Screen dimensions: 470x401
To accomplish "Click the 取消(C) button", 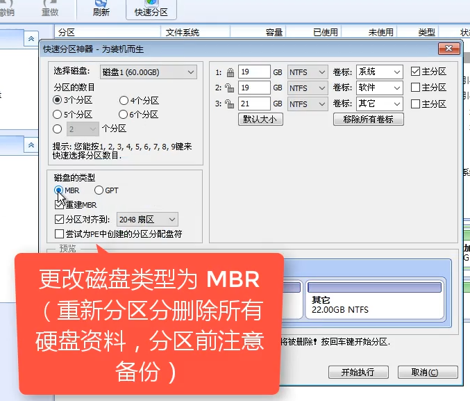I will tap(428, 373).
